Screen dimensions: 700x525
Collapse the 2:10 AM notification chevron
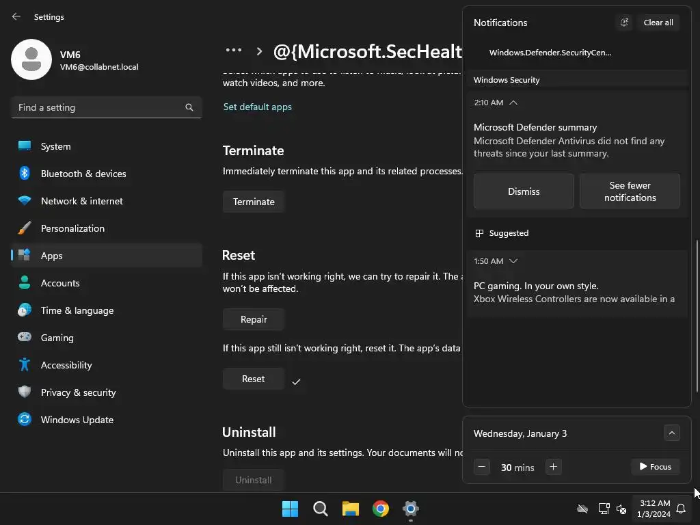[513, 103]
